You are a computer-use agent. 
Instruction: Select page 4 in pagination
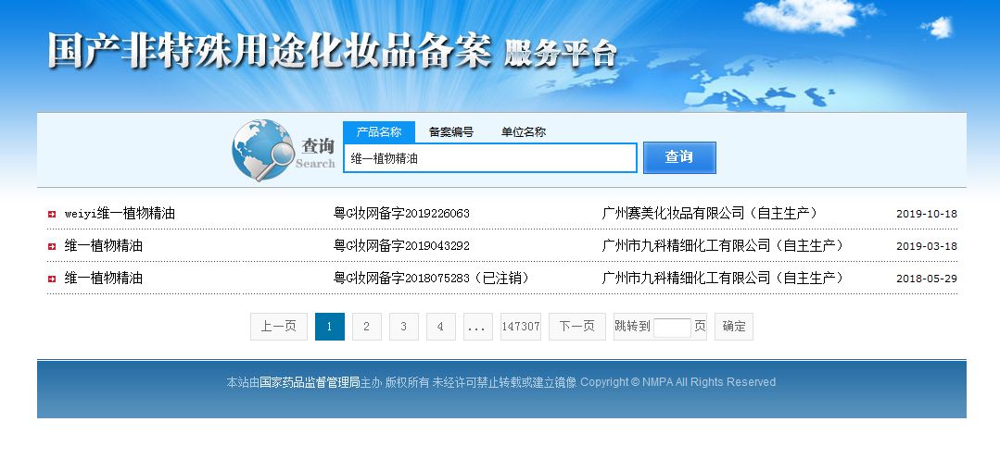[440, 327]
